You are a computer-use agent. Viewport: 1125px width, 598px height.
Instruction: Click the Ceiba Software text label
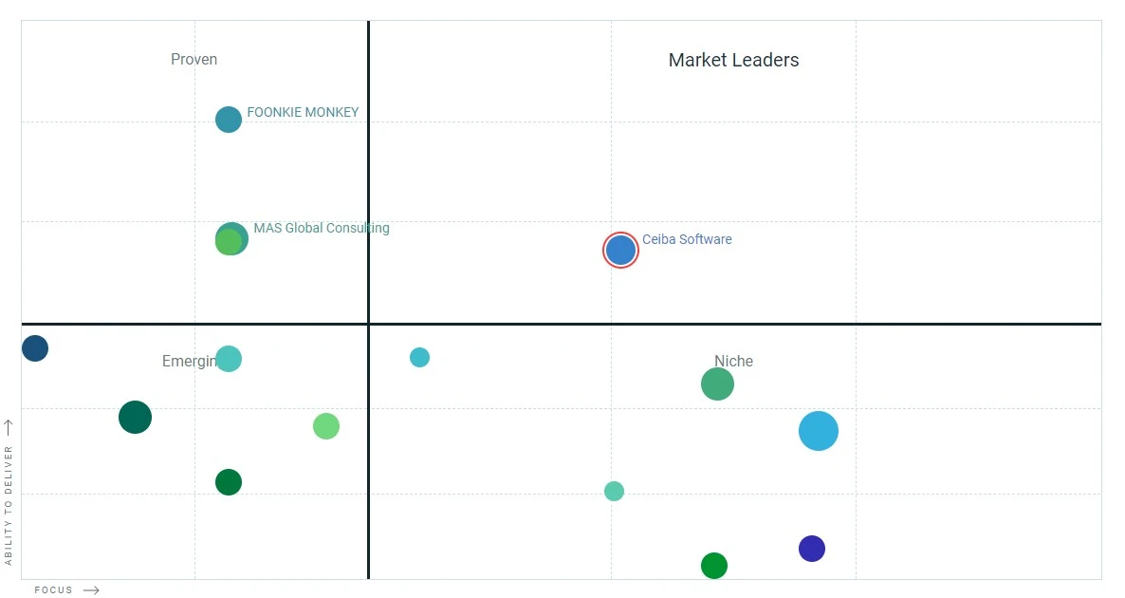(x=687, y=239)
